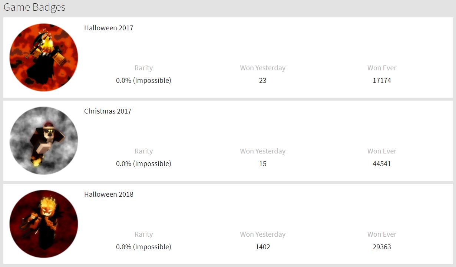Click the Rarity label in Christmas 2017 row
The height and width of the screenshot is (267, 456).
pos(143,151)
